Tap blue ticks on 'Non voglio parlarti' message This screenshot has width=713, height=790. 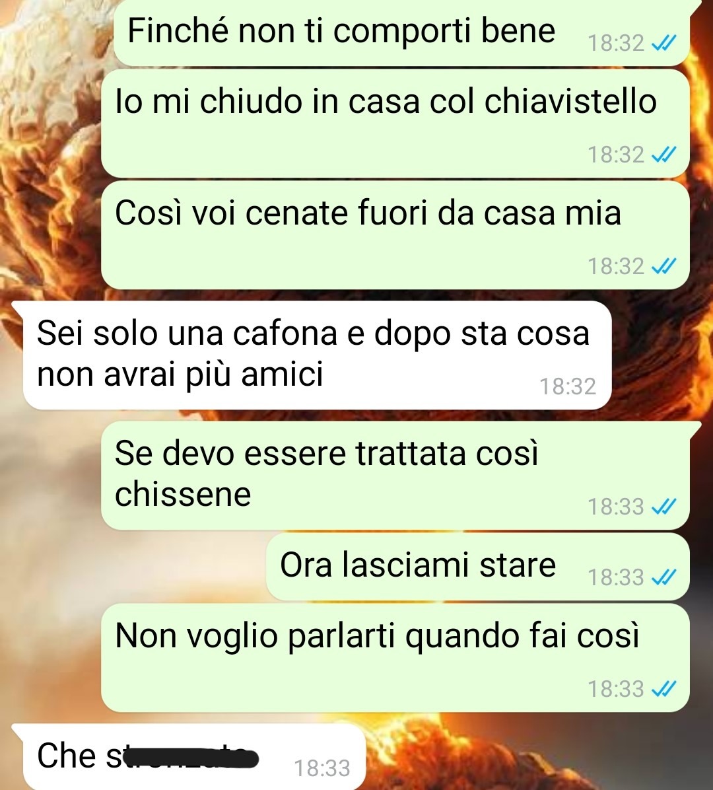tap(663, 689)
